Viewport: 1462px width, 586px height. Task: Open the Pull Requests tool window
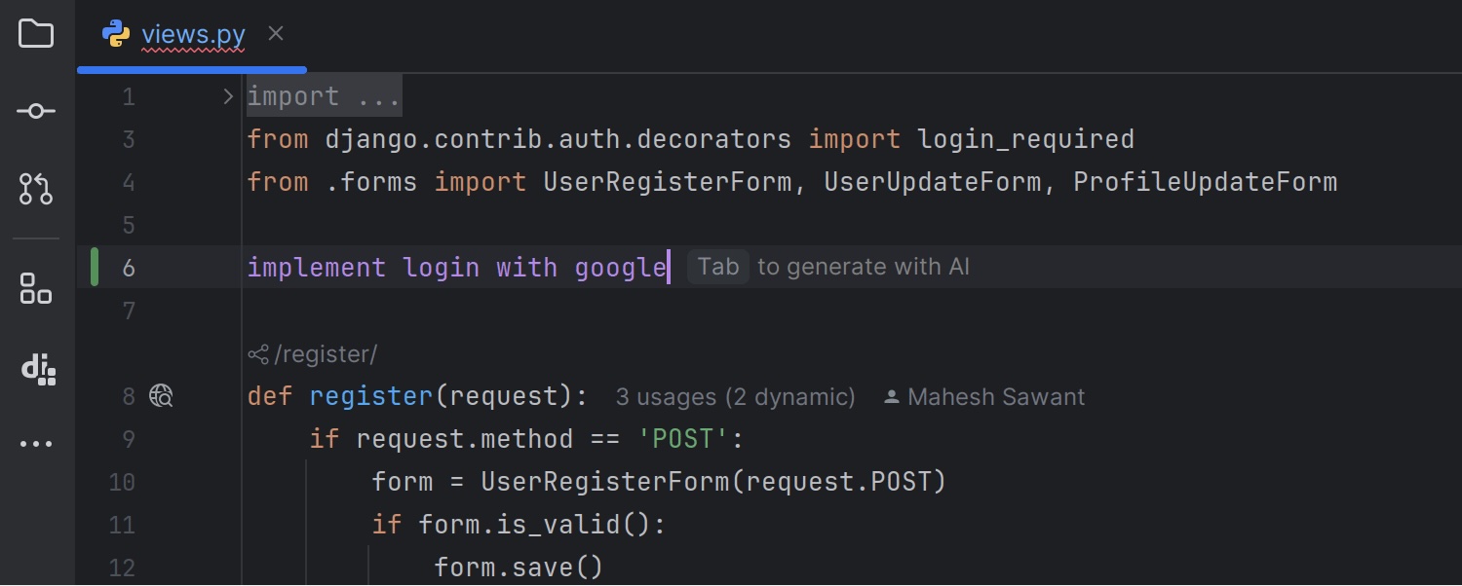pos(35,189)
